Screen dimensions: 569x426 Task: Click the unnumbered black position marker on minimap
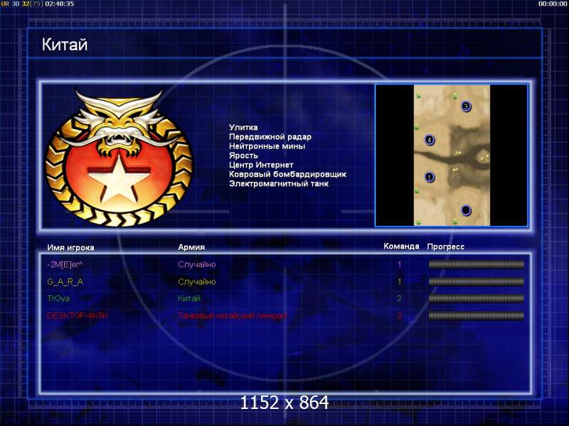click(x=466, y=210)
